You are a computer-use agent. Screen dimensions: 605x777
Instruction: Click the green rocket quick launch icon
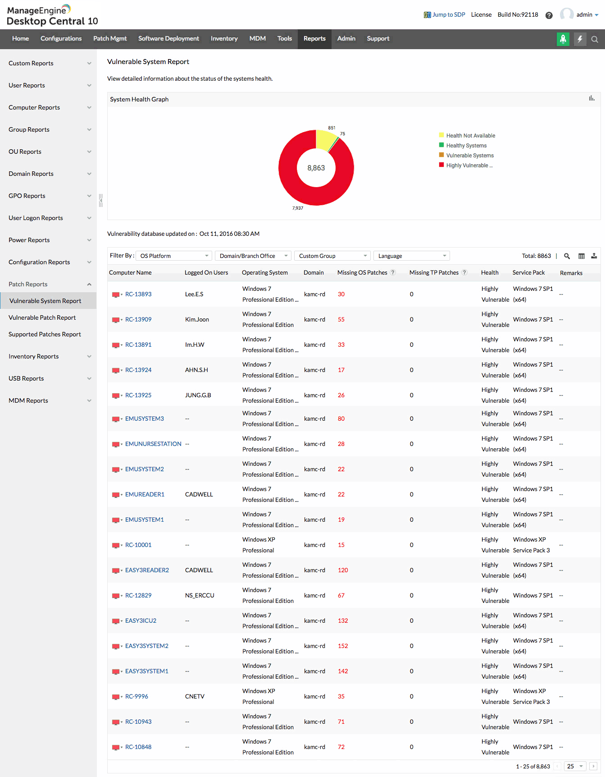coord(563,39)
